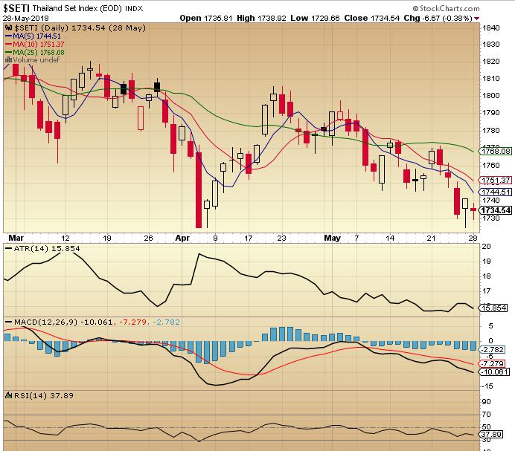
Task: Click the -15 label on MACD axis
Action: (x=487, y=386)
